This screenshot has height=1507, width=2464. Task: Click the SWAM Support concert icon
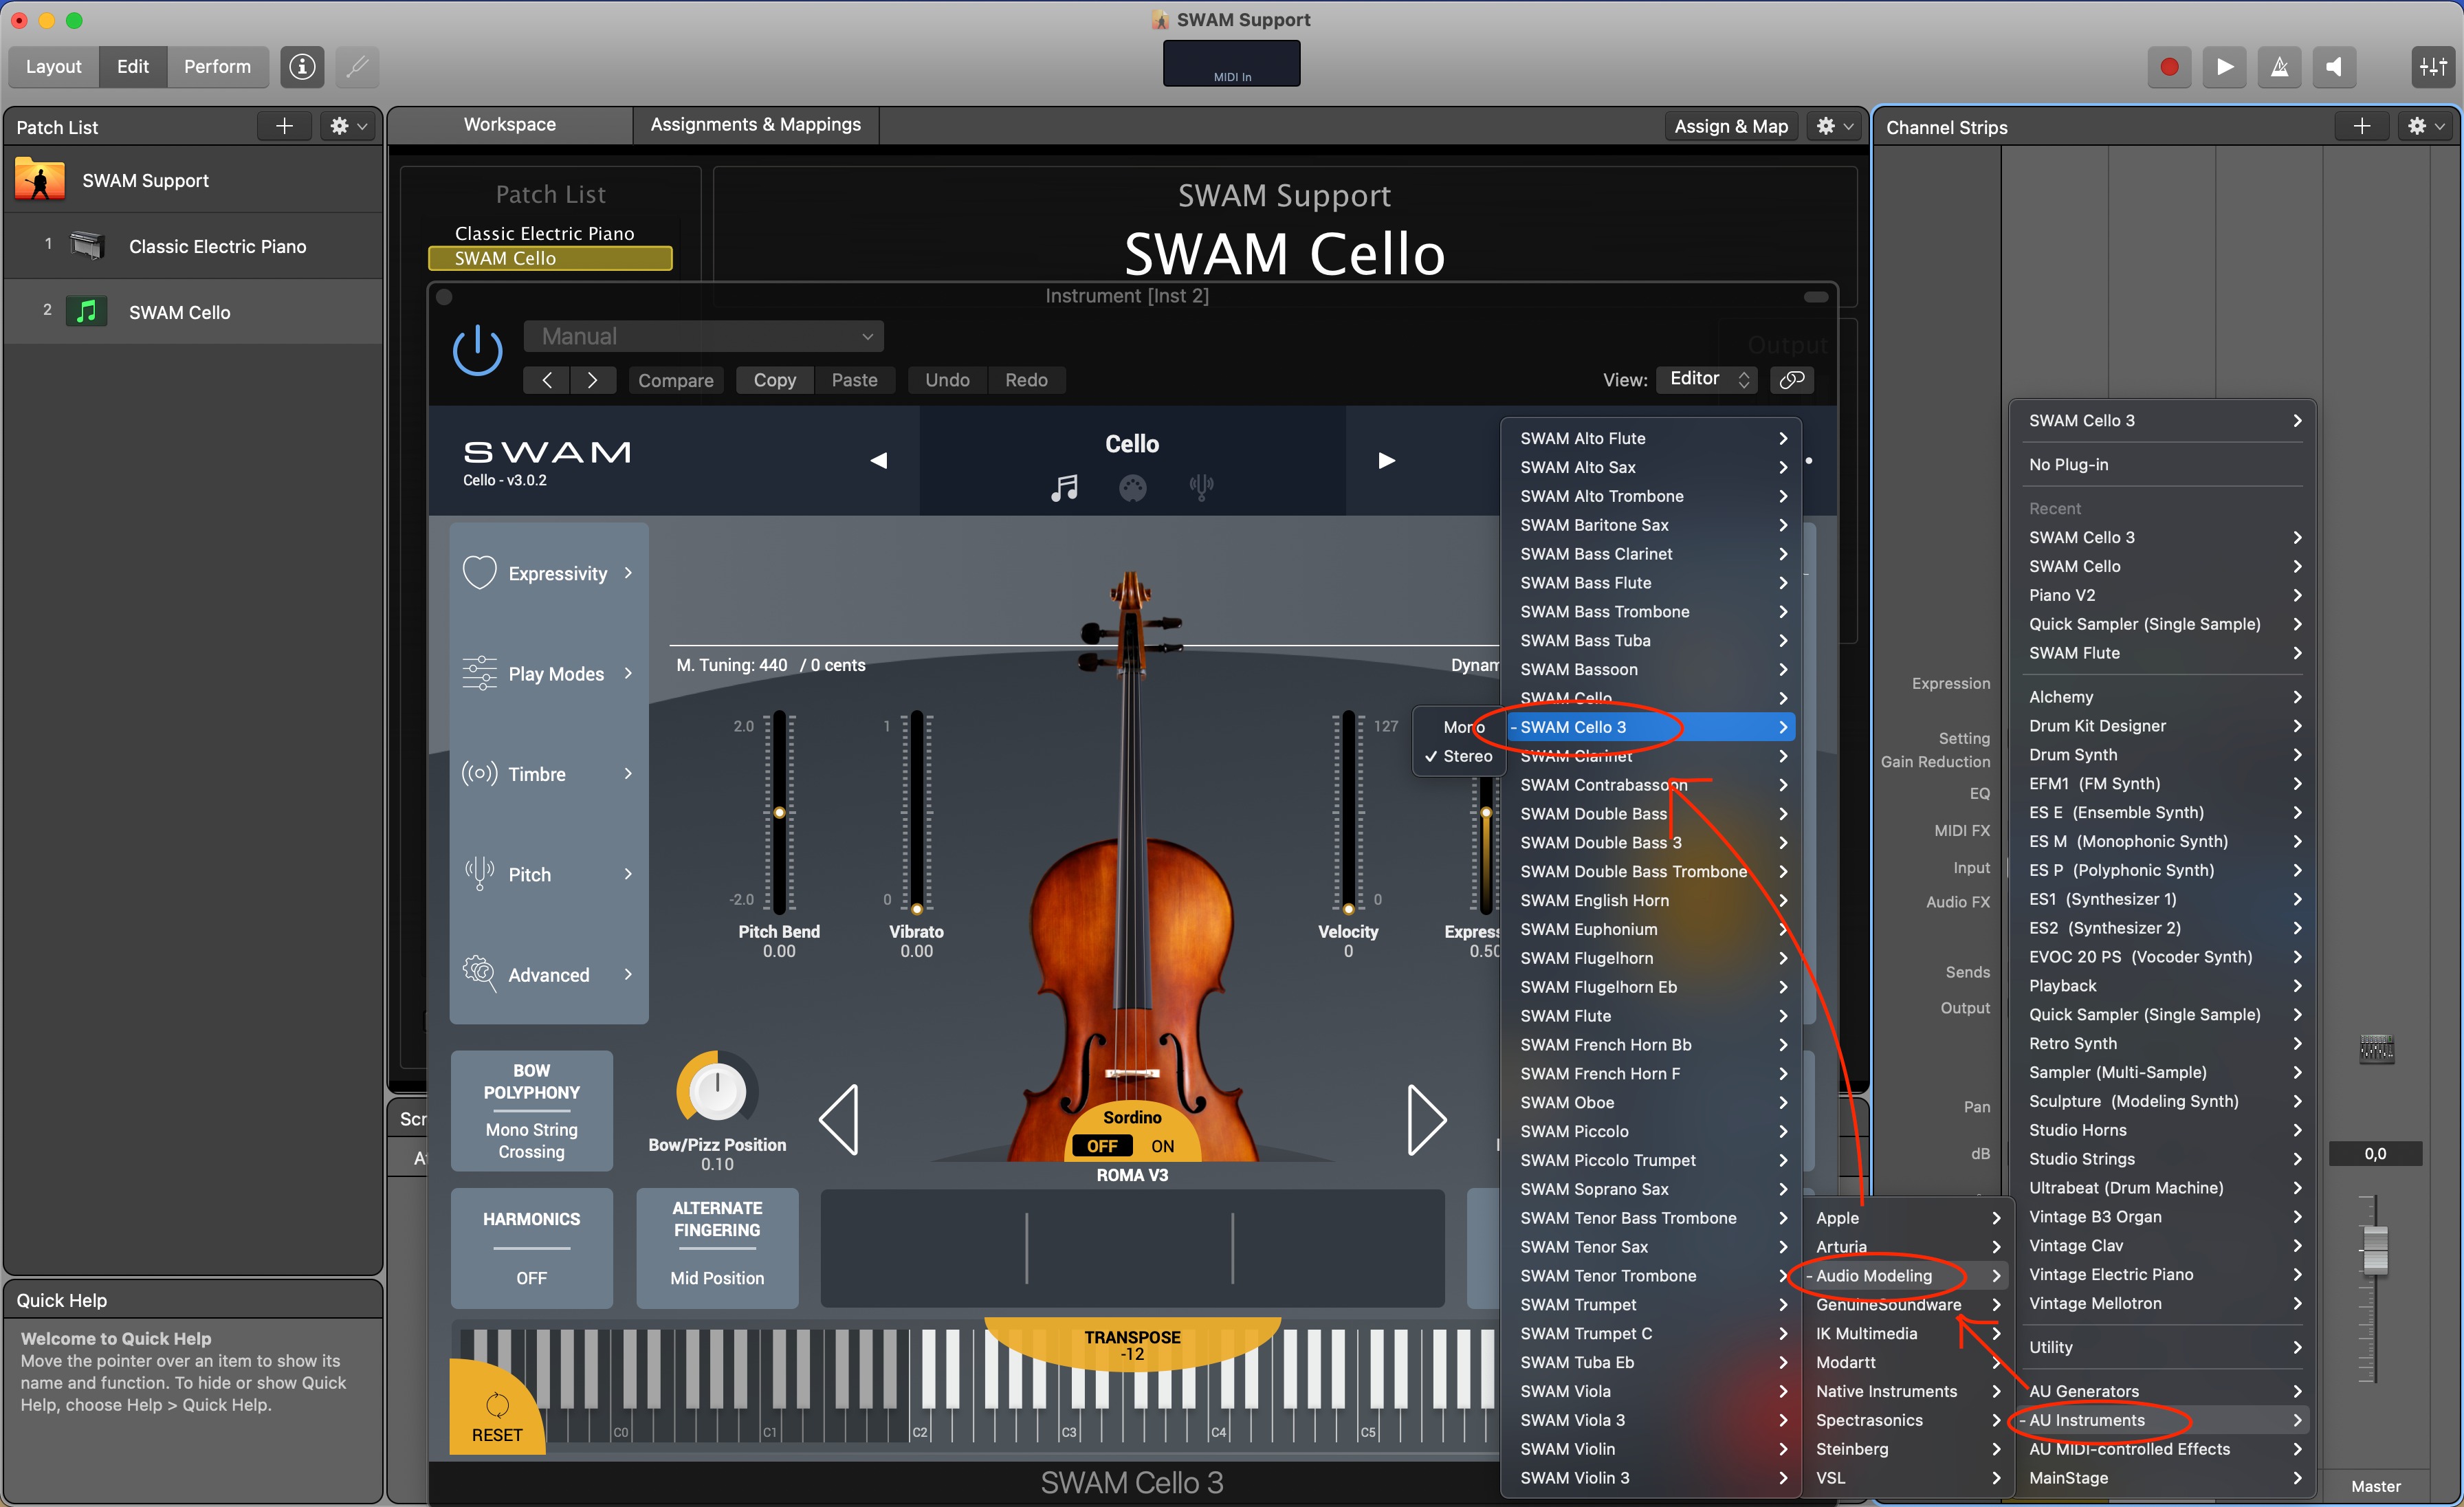tap(40, 180)
